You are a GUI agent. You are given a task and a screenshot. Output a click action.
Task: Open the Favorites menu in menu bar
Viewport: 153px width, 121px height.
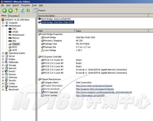pyautogui.click(x=25, y=5)
